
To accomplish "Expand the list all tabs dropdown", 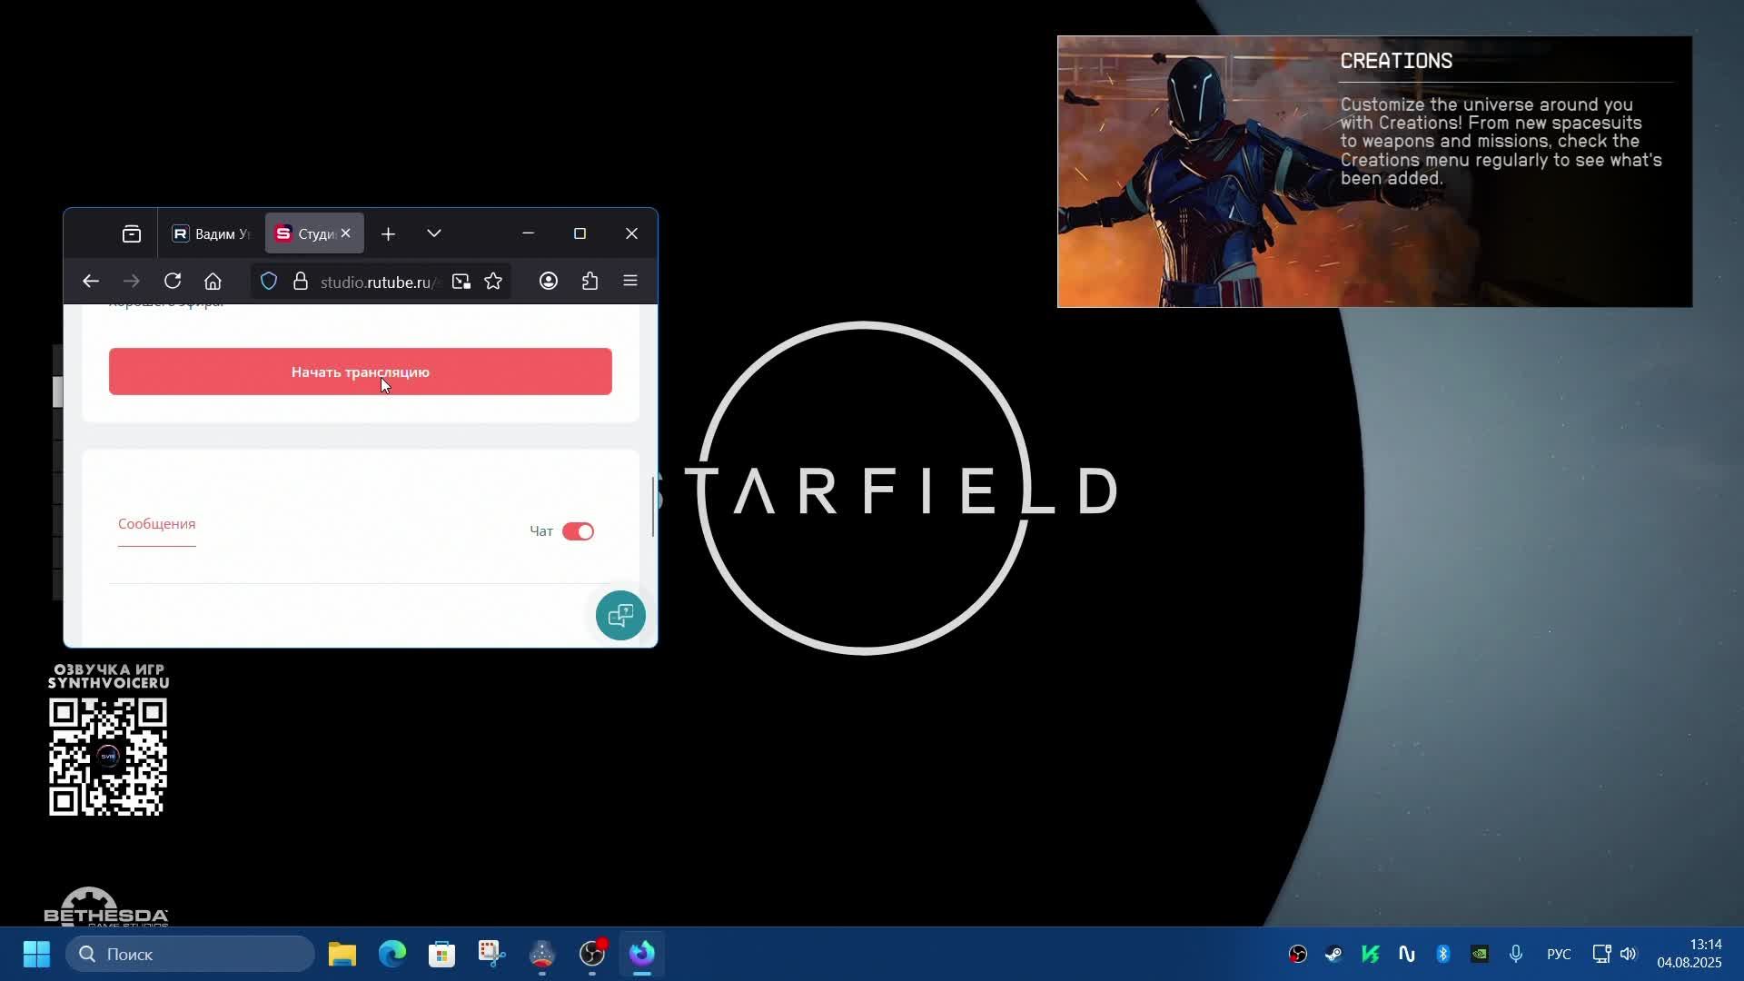I will (434, 234).
